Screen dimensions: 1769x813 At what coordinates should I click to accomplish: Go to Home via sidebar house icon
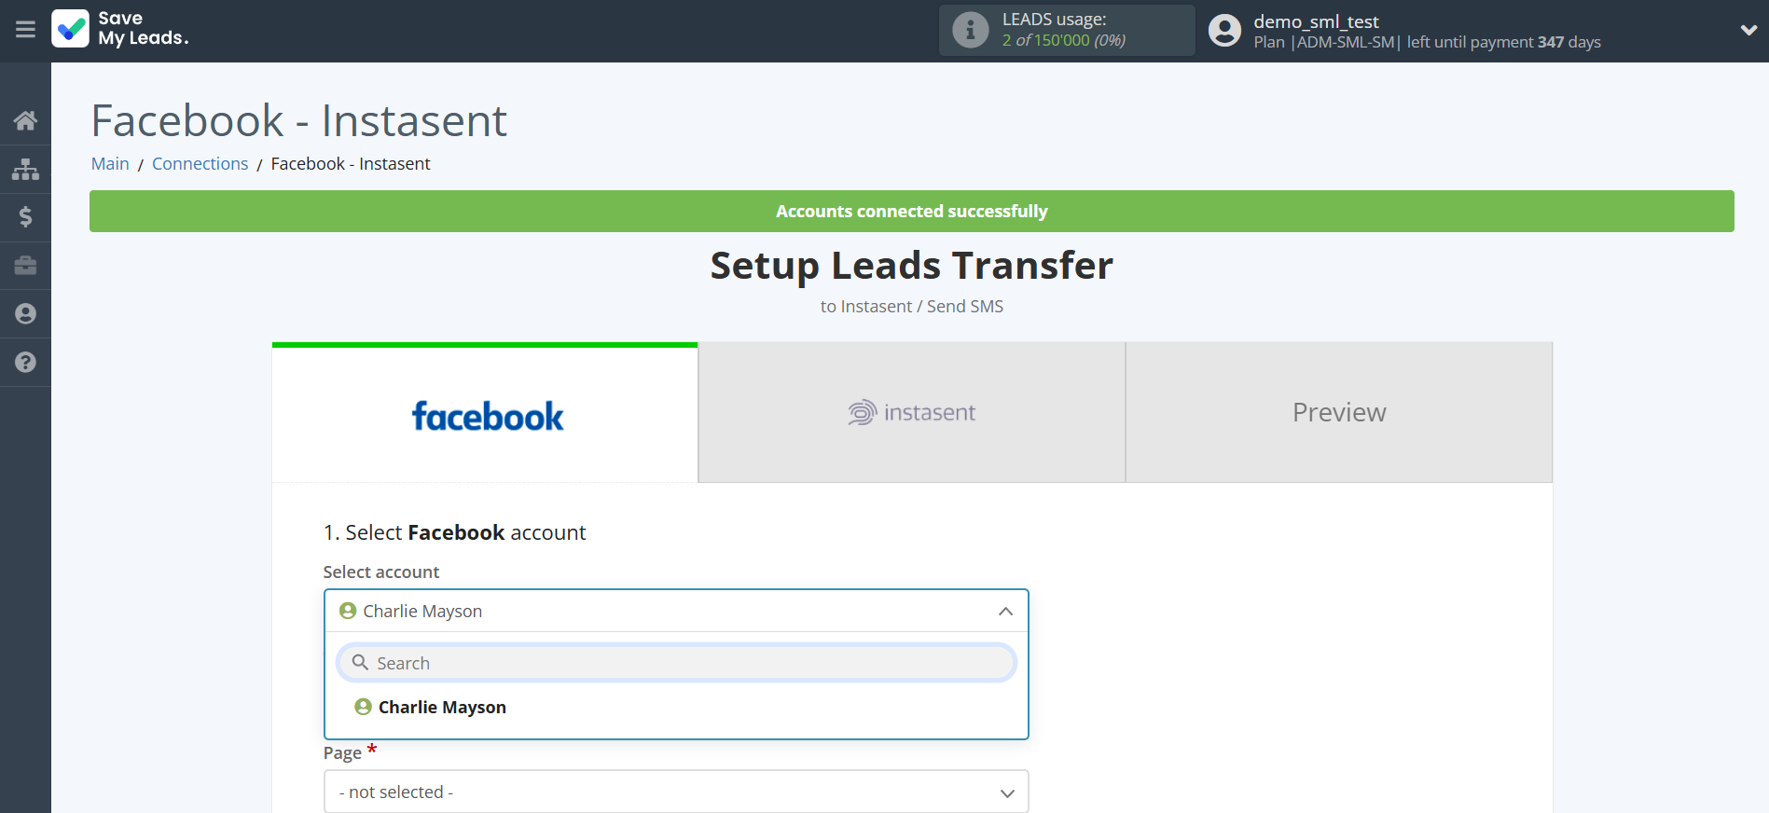click(25, 120)
